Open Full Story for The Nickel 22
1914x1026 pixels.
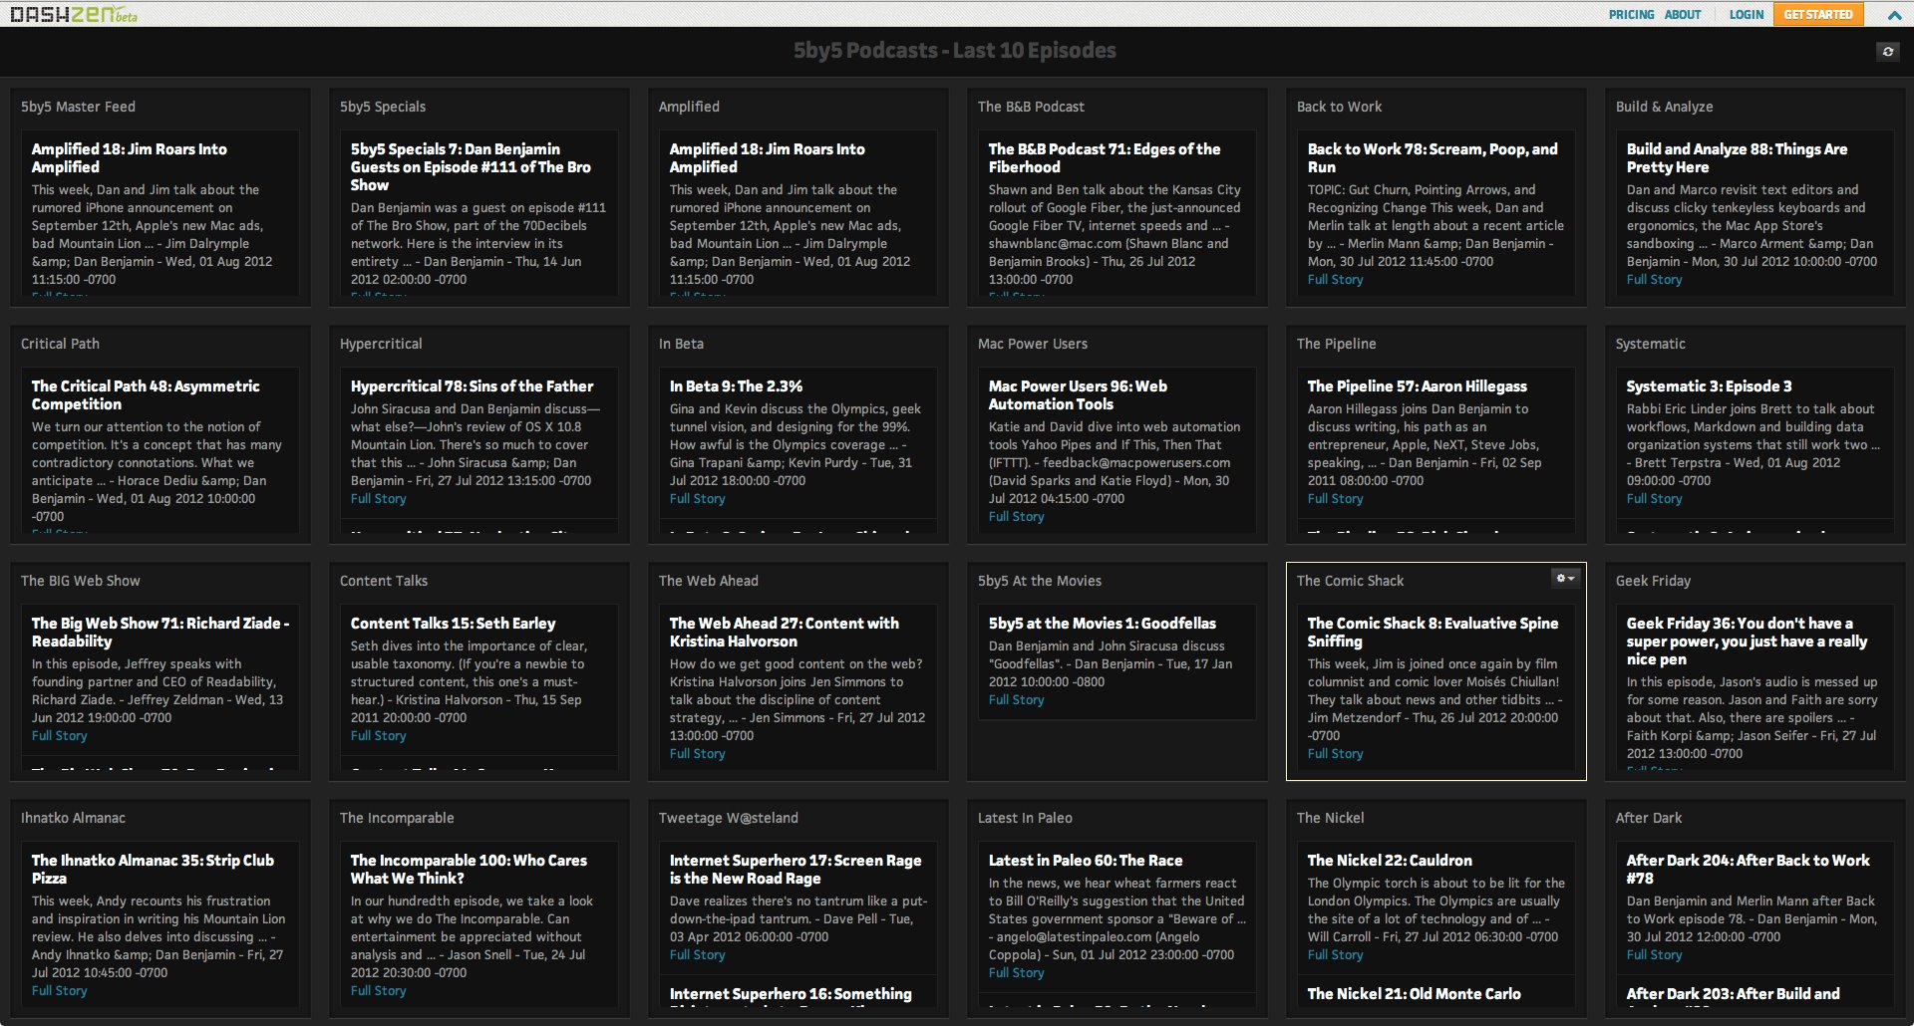(1335, 955)
